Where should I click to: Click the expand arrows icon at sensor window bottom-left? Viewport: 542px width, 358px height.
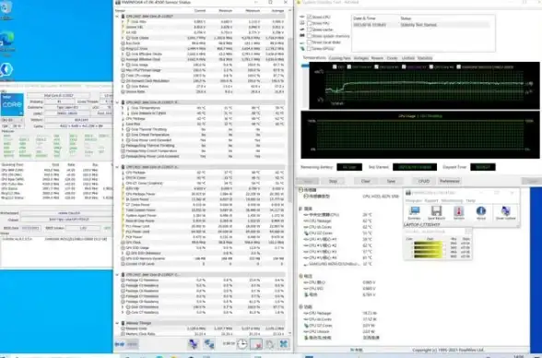(120, 344)
